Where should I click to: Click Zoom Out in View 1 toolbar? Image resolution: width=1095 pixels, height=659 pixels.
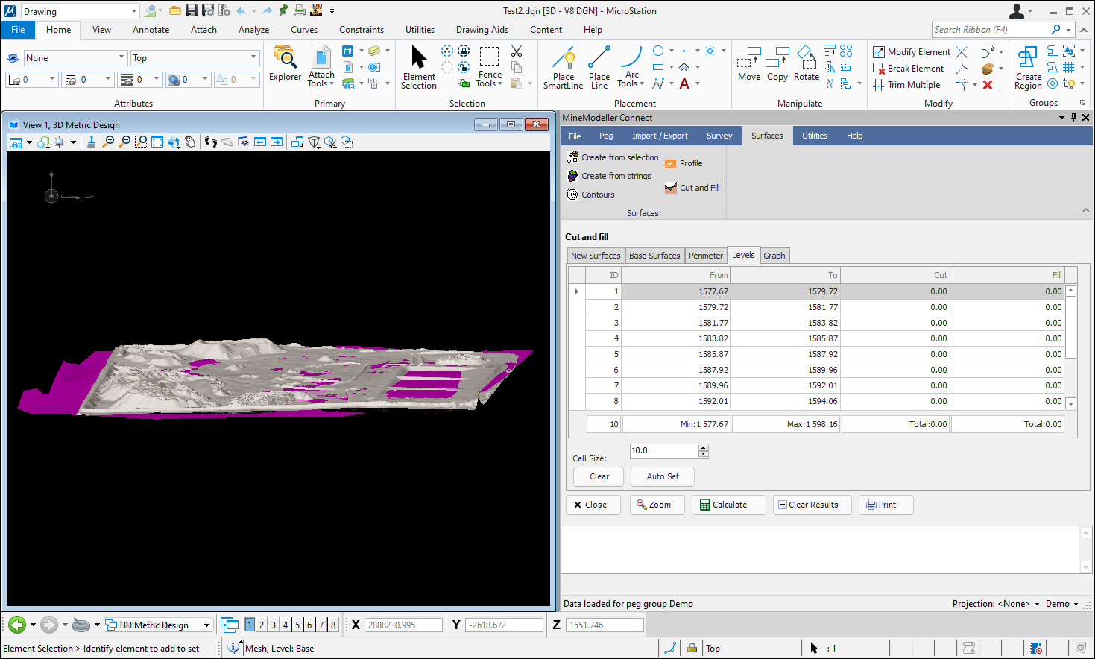[125, 142]
